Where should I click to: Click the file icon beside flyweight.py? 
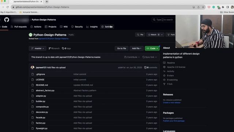(x=33, y=128)
